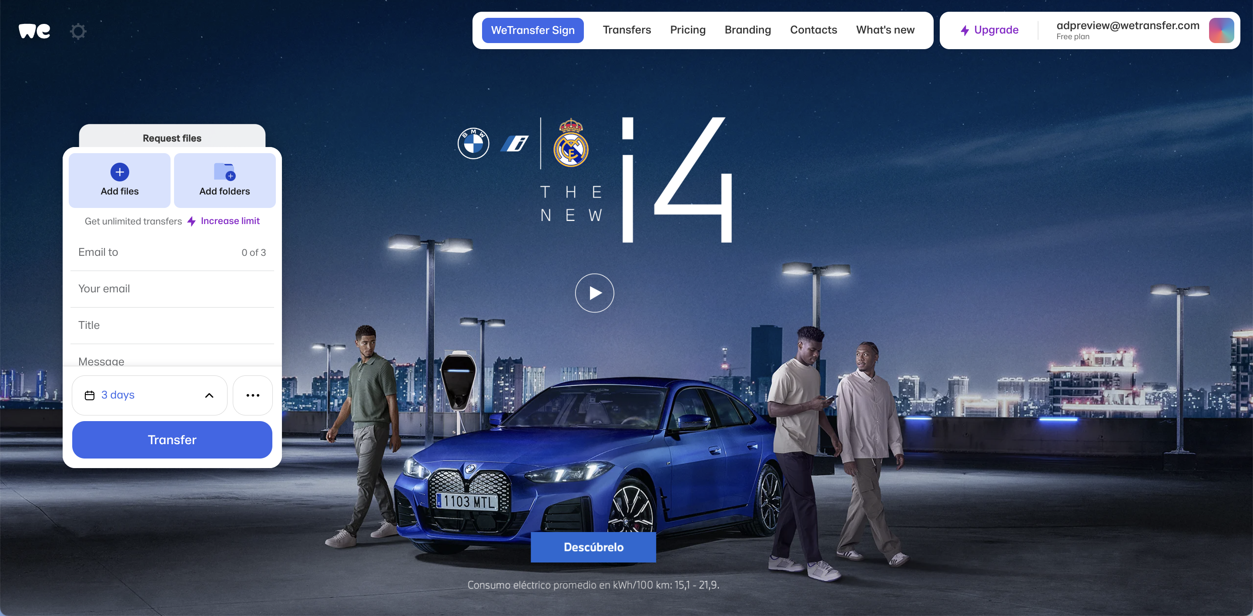
Task: Focus the Title field
Action: pyautogui.click(x=172, y=325)
